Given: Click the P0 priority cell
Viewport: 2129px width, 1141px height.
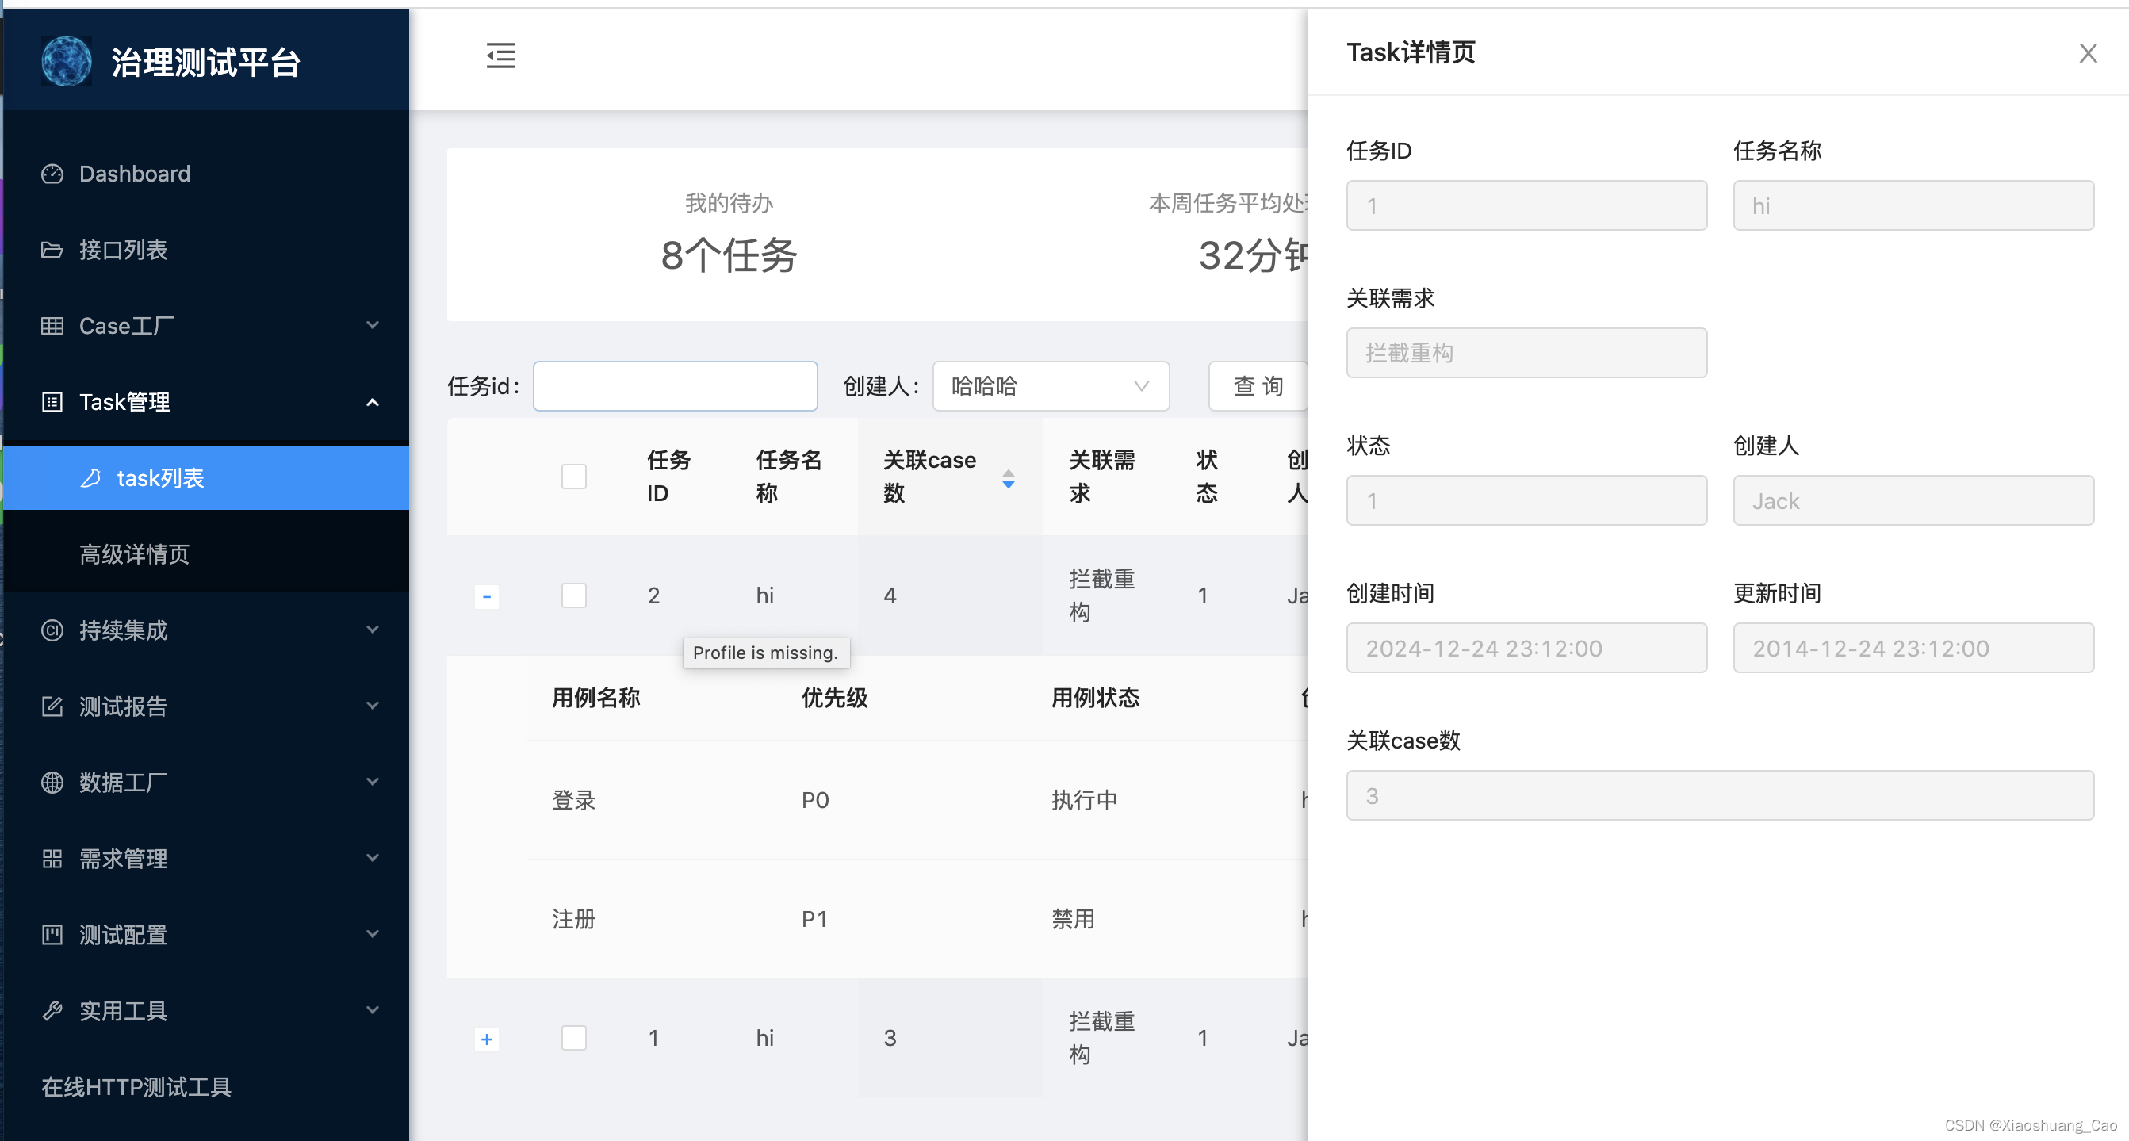Looking at the screenshot, I should (x=815, y=800).
